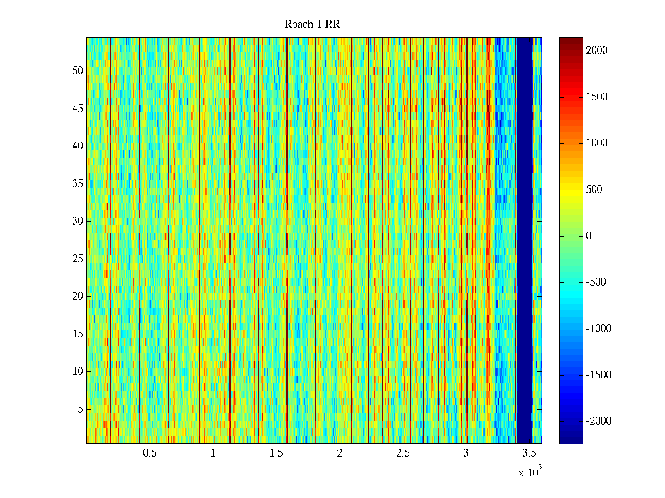Click the colorbar label 0
The image size is (665, 498).
point(589,236)
